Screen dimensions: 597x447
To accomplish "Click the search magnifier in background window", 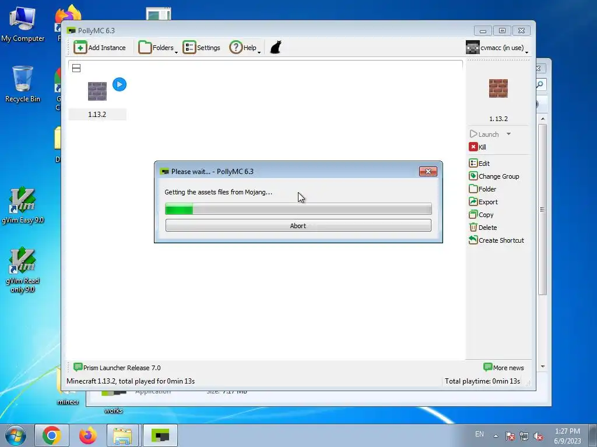I will point(540,84).
